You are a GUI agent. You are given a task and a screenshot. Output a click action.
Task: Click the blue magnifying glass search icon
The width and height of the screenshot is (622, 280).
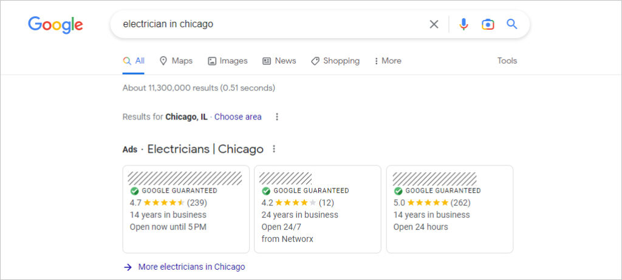512,24
